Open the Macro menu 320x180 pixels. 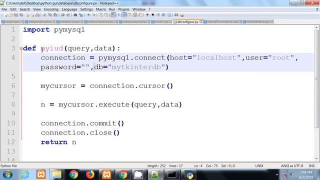click(101, 9)
